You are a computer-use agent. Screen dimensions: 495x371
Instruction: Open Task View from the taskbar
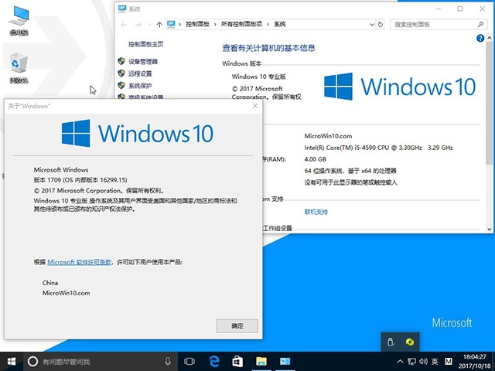point(189,361)
